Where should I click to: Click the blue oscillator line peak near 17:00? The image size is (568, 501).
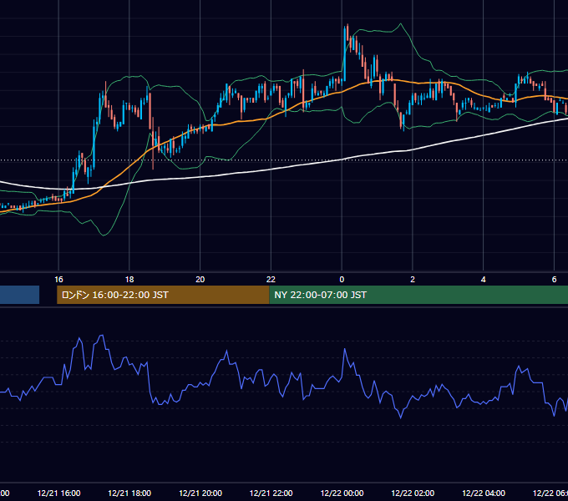(102, 337)
